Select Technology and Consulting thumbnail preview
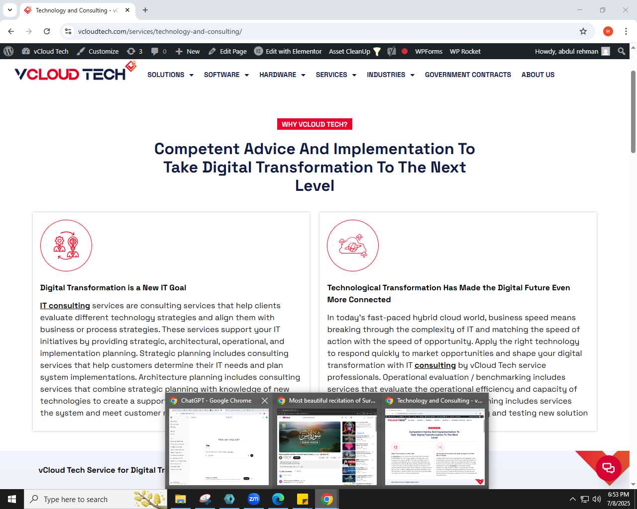Screen dimensions: 637x509 435,446
